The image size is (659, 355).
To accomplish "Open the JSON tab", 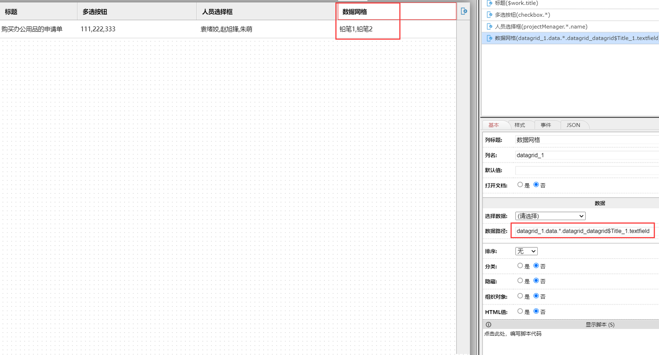I will tap(573, 125).
